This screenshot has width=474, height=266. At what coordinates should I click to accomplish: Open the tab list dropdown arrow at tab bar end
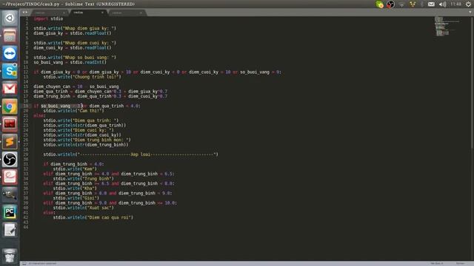[470, 13]
